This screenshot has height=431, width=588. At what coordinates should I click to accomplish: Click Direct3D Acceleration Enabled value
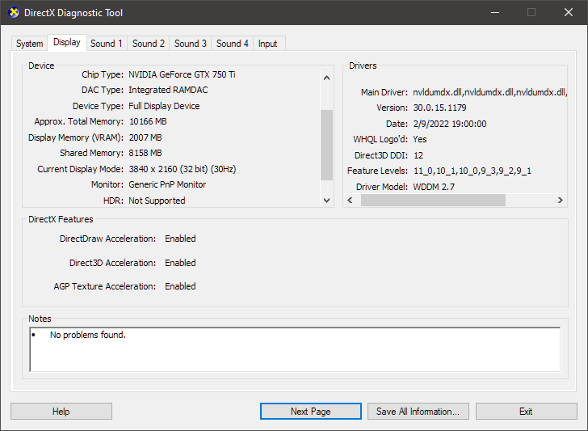[x=180, y=263]
